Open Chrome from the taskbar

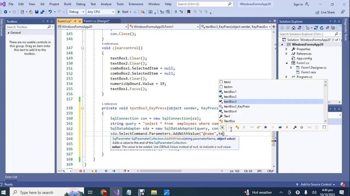(x=103, y=192)
